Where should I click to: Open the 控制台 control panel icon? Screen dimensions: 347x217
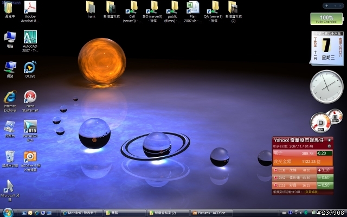[x=10, y=129]
